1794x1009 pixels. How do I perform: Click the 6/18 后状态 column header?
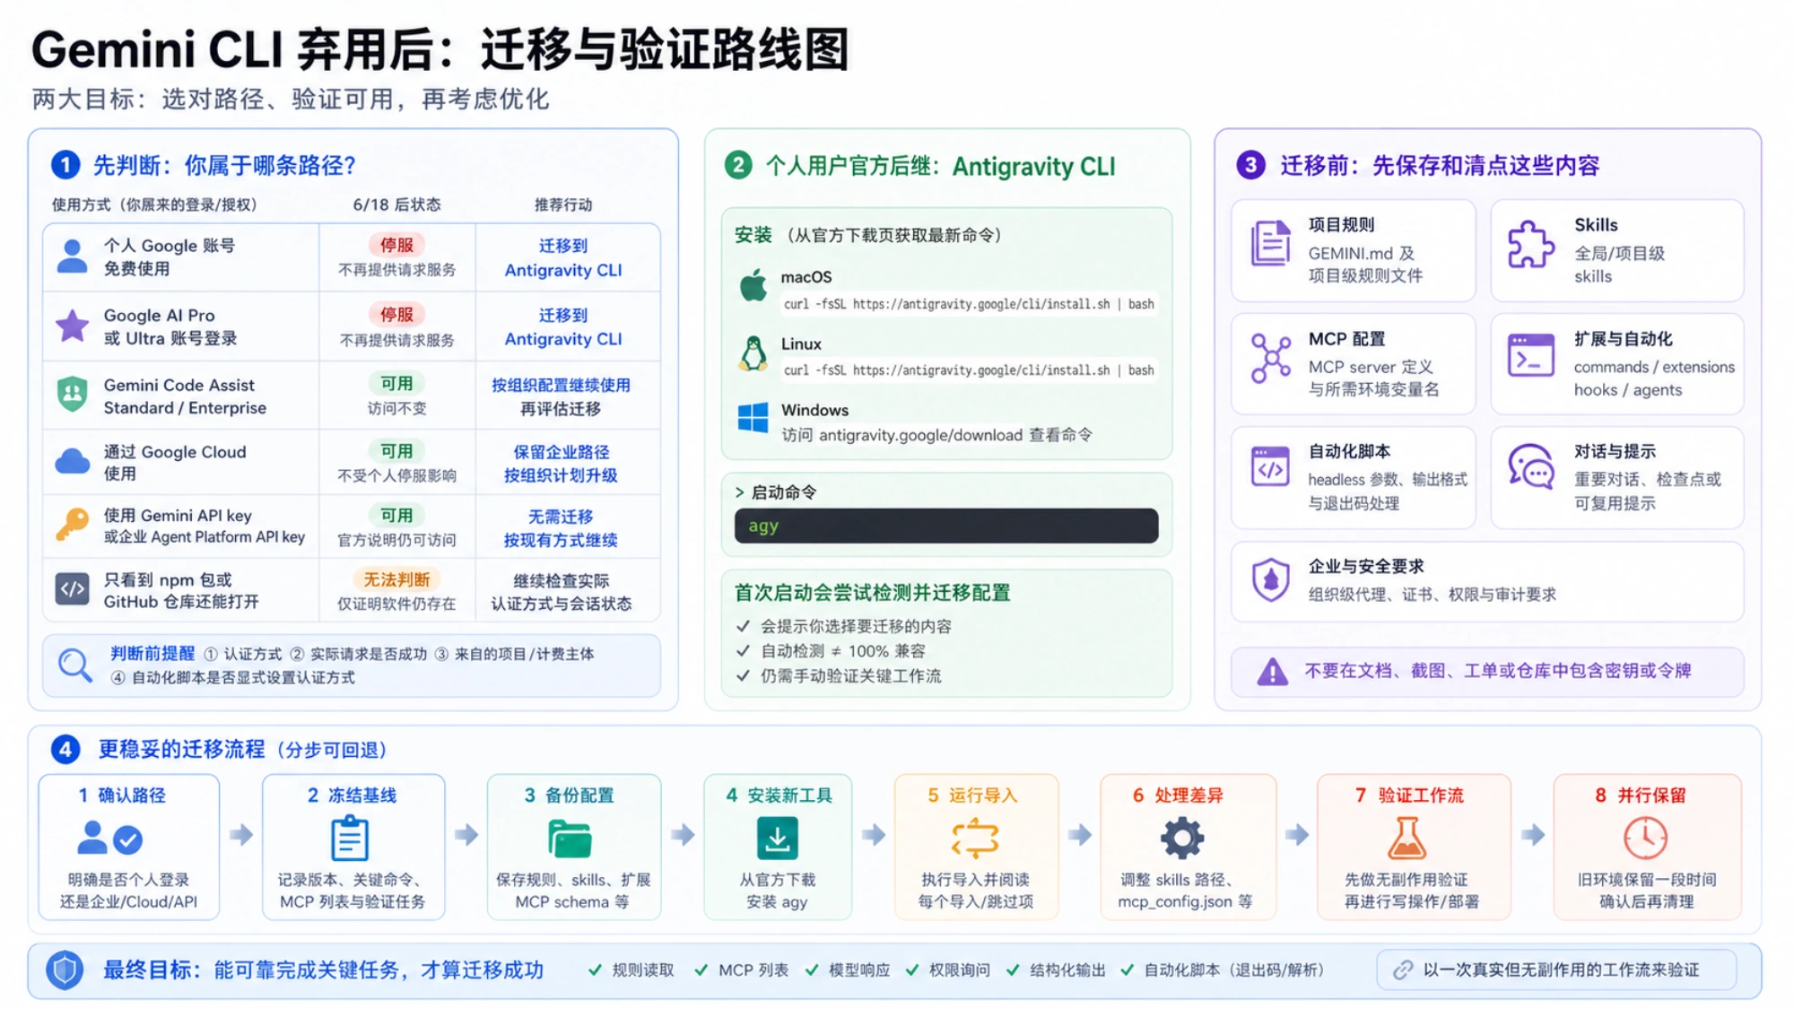point(396,204)
